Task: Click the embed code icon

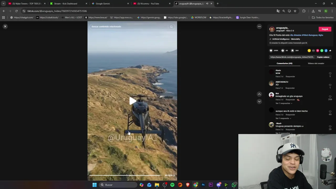Action: (313, 51)
